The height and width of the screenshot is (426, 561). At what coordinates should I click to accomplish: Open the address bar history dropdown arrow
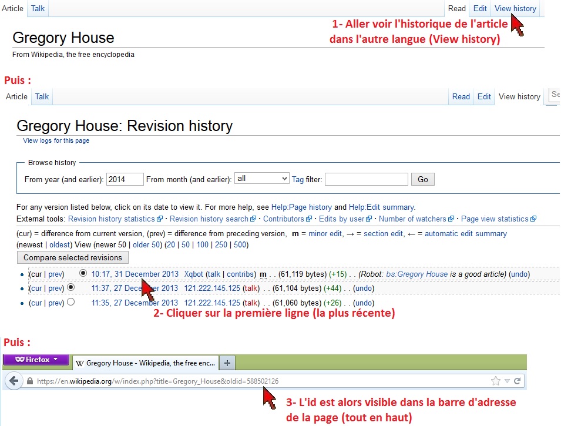(x=507, y=381)
